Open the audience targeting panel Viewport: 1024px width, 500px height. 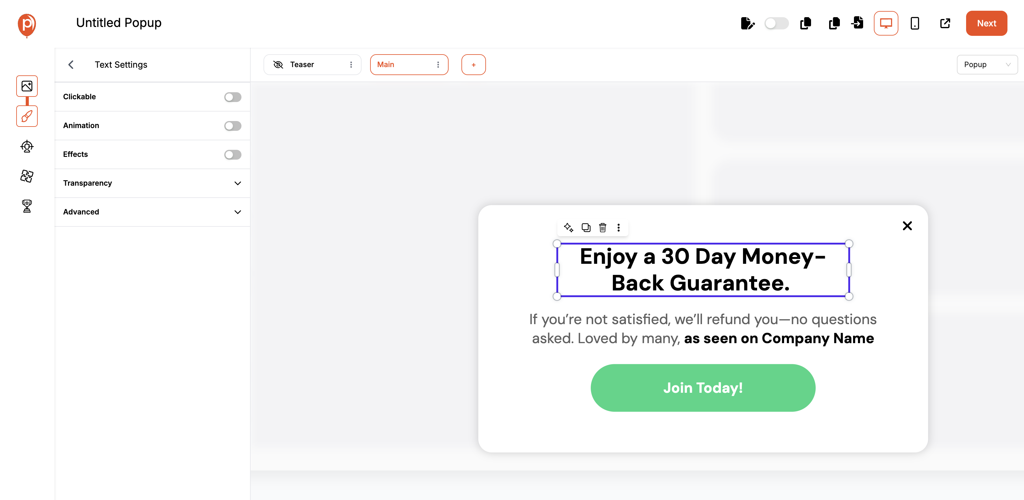tap(27, 146)
